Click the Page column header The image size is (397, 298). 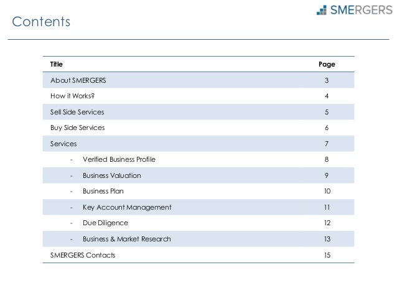point(327,64)
